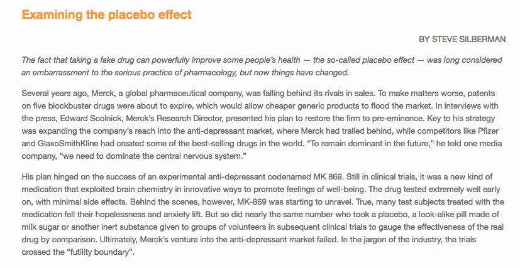This screenshot has width=520, height=268.
Task: Click the quoted phrase 'futility boundary'
Action: pos(100,252)
